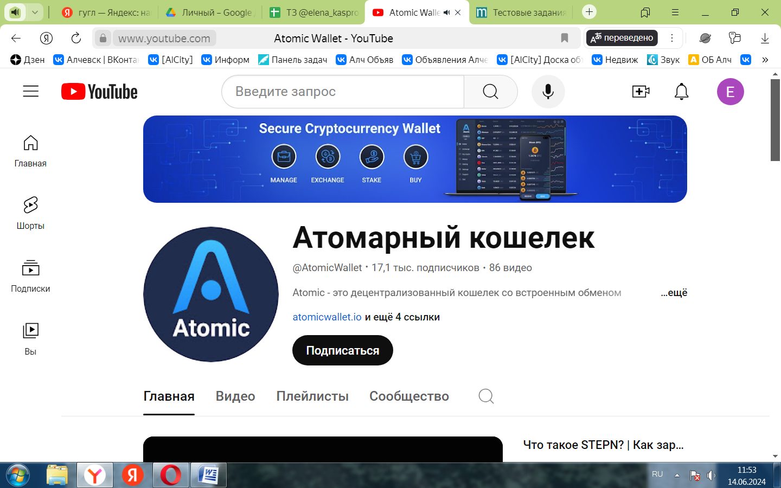Open Opera from taskbar

coord(170,476)
